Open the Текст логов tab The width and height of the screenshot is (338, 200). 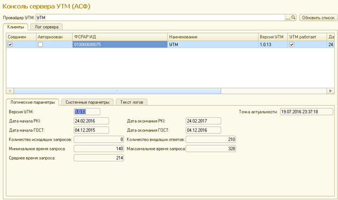131,102
